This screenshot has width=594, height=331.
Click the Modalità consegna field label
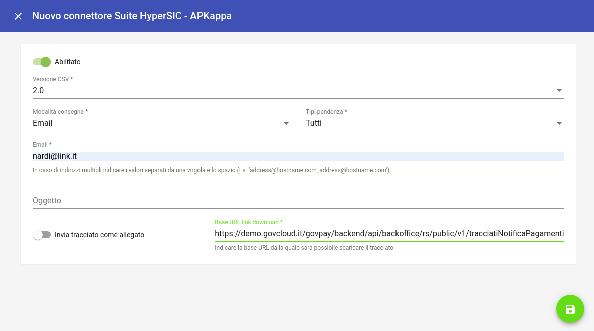pyautogui.click(x=60, y=112)
